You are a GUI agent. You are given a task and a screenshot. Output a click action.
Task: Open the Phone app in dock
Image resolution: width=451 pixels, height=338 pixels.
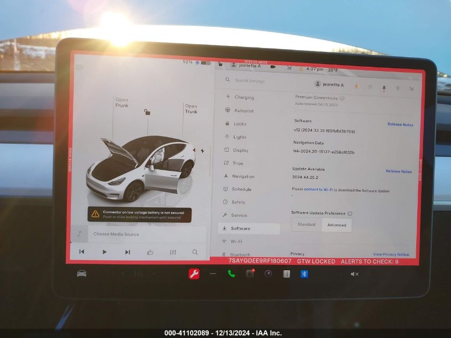231,273
